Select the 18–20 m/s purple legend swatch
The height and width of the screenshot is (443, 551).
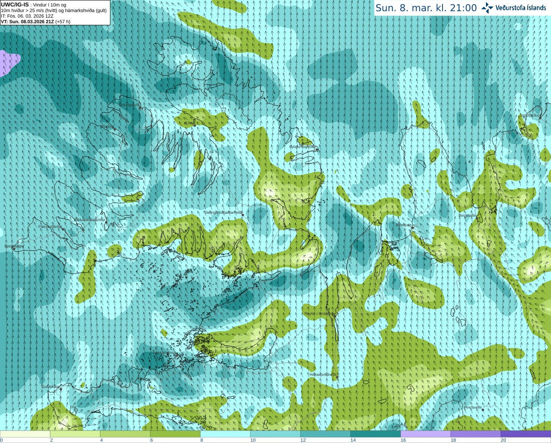click(x=475, y=434)
